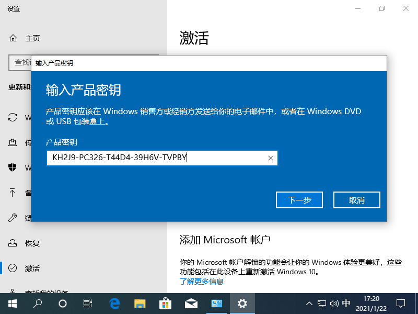This screenshot has width=418, height=314.
Task: Select the 疑难解答 wrench icon
Action: [12, 218]
